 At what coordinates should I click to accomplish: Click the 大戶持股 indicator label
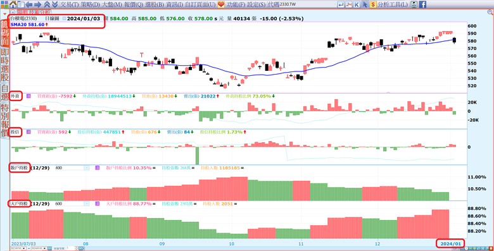(x=19, y=204)
